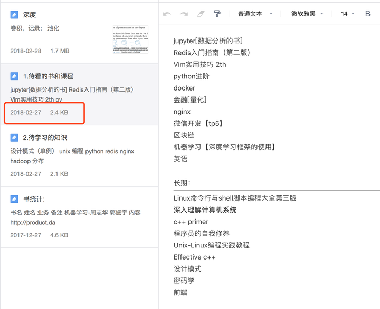Click the 长期: heading in editor
380x309 pixels.
pyautogui.click(x=182, y=183)
